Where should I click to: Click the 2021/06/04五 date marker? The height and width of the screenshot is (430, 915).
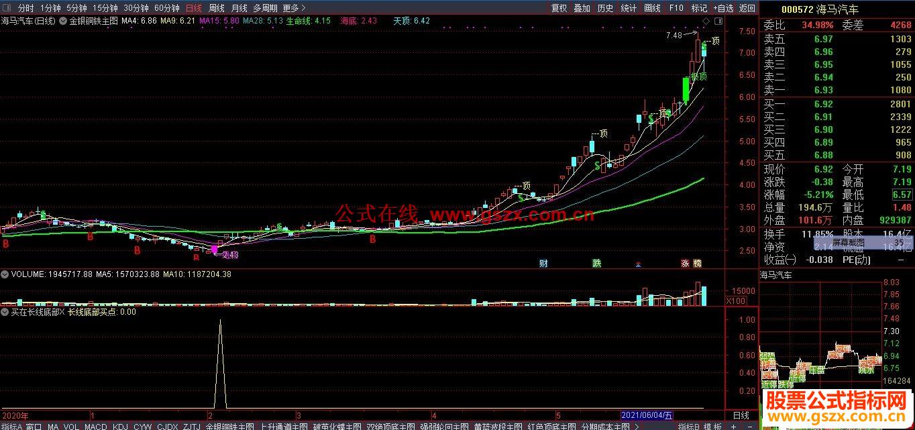648,415
